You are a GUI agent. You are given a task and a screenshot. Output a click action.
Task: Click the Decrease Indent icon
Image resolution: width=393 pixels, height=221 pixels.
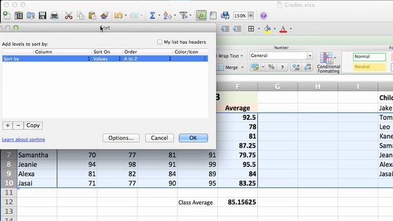point(225,29)
